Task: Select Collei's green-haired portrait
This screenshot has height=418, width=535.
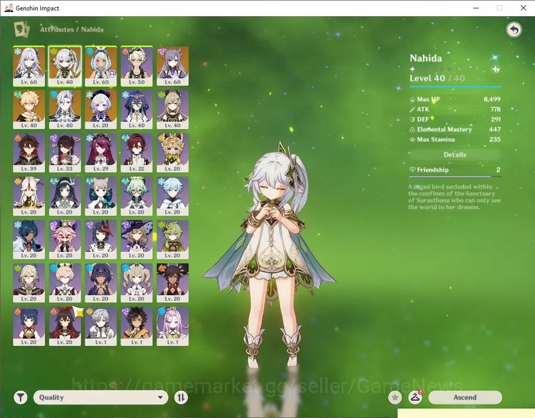Action: (172, 239)
